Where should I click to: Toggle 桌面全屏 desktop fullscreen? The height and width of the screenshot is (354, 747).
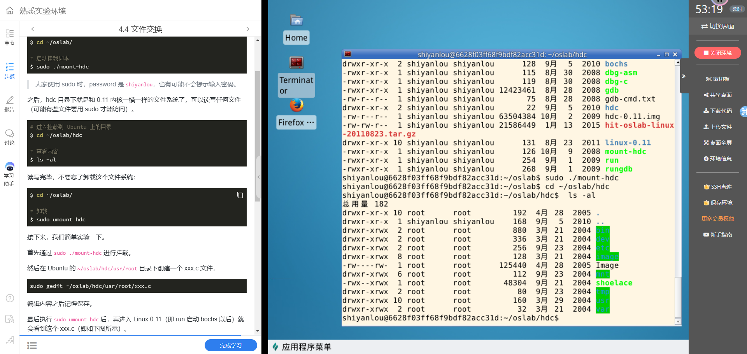[x=717, y=143]
